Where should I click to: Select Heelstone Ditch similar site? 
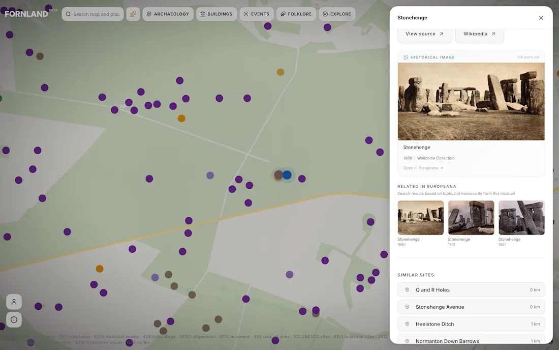tap(471, 324)
